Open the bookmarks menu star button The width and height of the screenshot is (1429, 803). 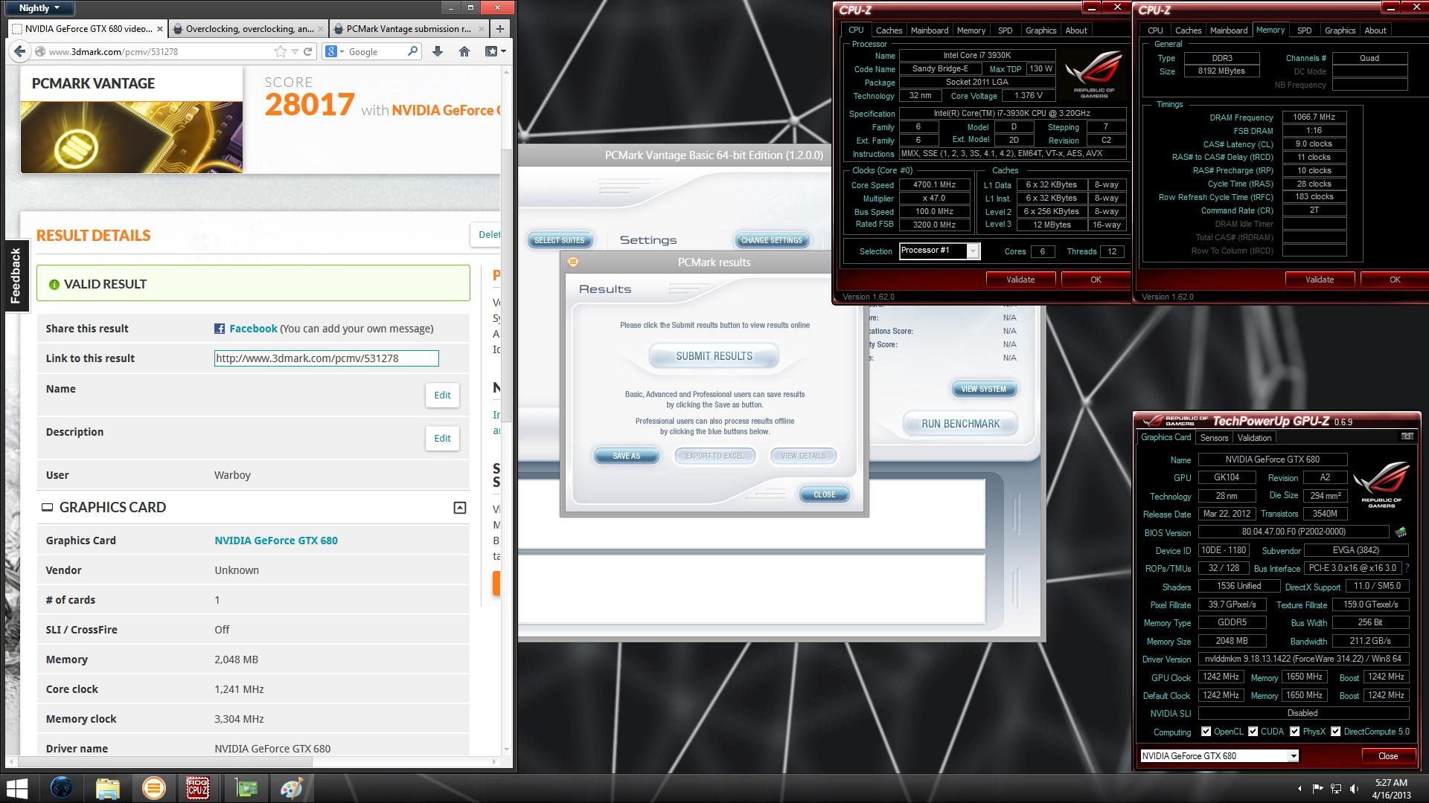tap(495, 51)
